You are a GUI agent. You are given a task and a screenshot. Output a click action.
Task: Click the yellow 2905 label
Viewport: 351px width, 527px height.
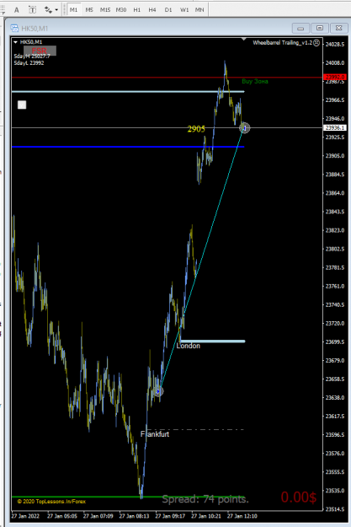pos(196,129)
